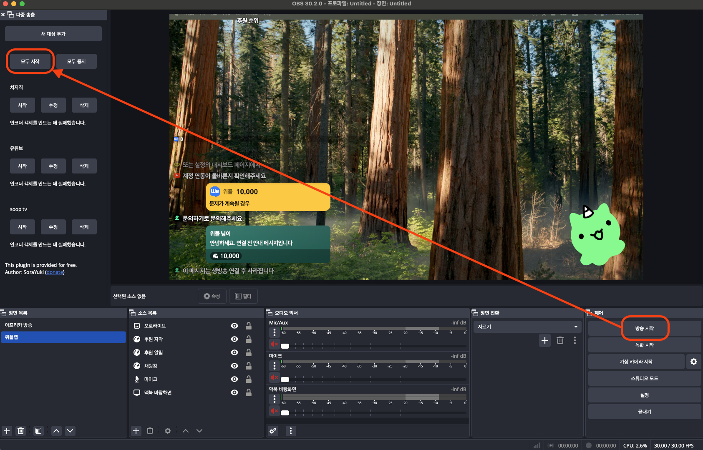703x450 pixels.
Task: Enable 스튜디오 모드
Action: pyautogui.click(x=645, y=378)
